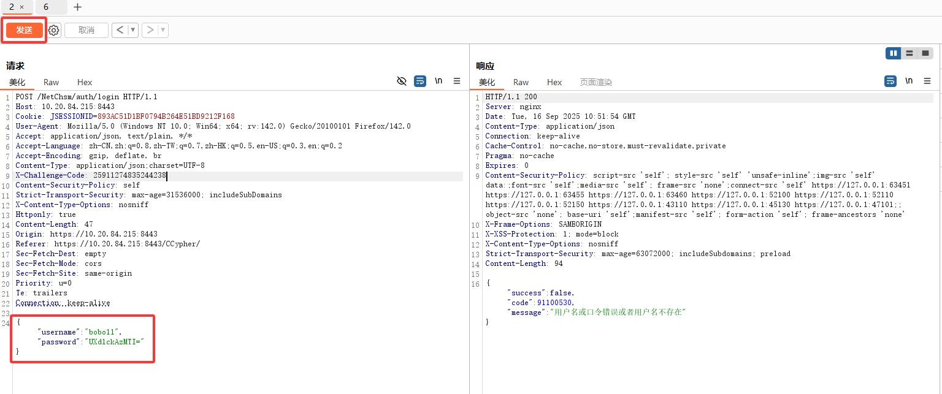Click the Server: nginx response header

[513, 107]
